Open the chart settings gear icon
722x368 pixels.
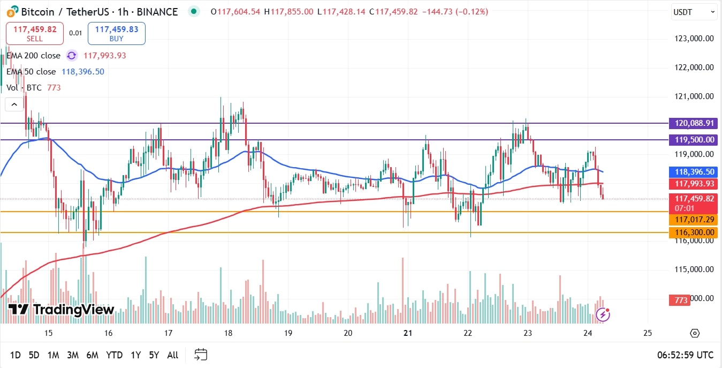695,333
